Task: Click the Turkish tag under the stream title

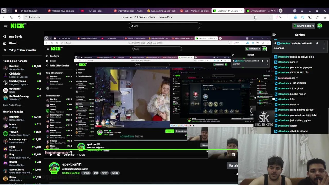Action: click(x=86, y=173)
